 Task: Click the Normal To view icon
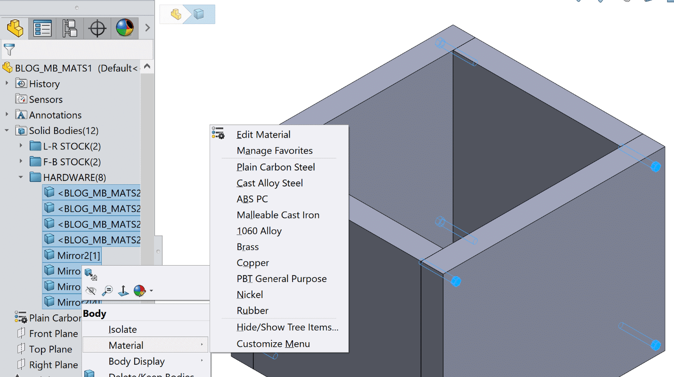point(123,291)
